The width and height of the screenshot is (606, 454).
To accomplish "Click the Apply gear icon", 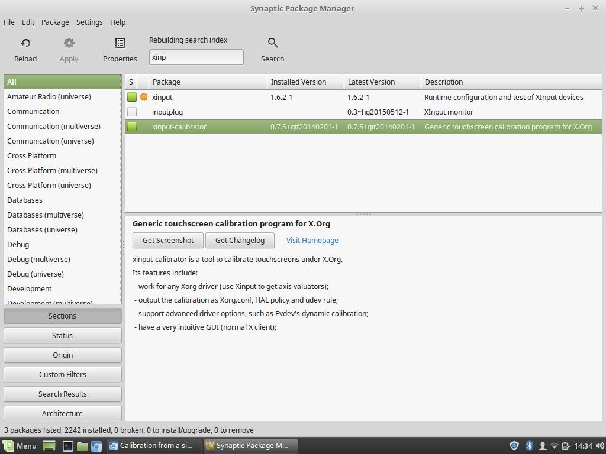I will [x=69, y=43].
